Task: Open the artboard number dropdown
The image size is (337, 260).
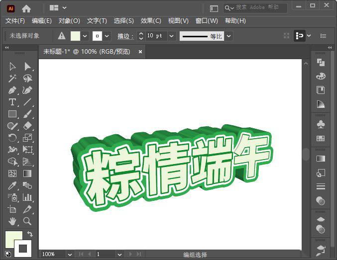Action: click(x=119, y=255)
